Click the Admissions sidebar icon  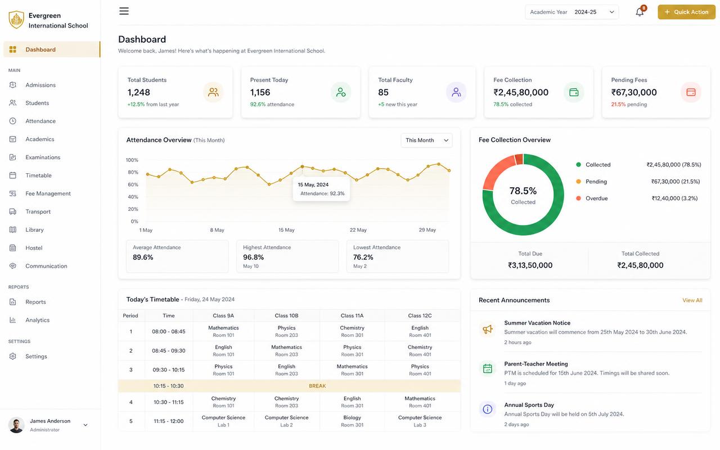click(x=13, y=85)
